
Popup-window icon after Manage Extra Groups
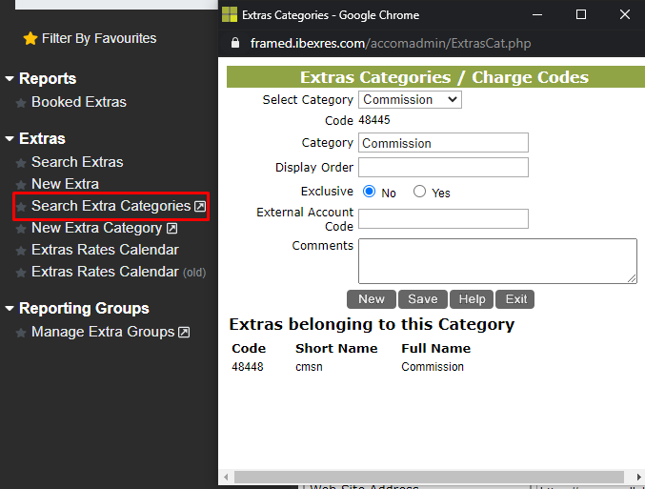184,332
